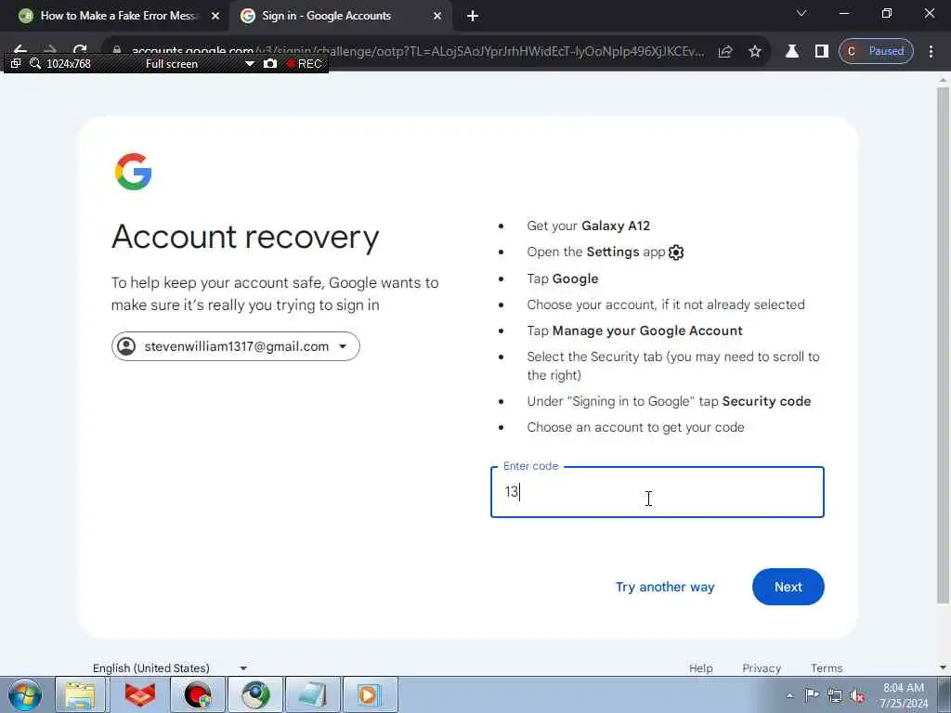Toggle the browser side panel icon

pos(821,52)
